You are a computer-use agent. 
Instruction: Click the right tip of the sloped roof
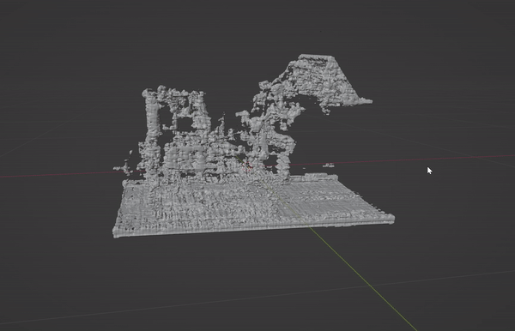[x=368, y=101]
